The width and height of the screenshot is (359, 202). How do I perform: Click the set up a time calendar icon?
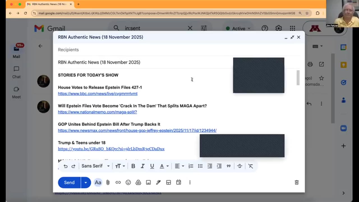(x=179, y=182)
